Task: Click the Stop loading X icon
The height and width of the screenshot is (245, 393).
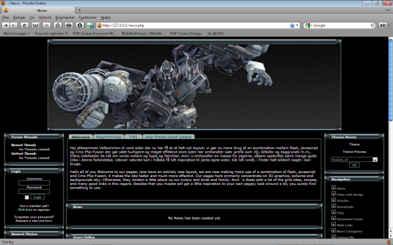Action: click(47, 25)
